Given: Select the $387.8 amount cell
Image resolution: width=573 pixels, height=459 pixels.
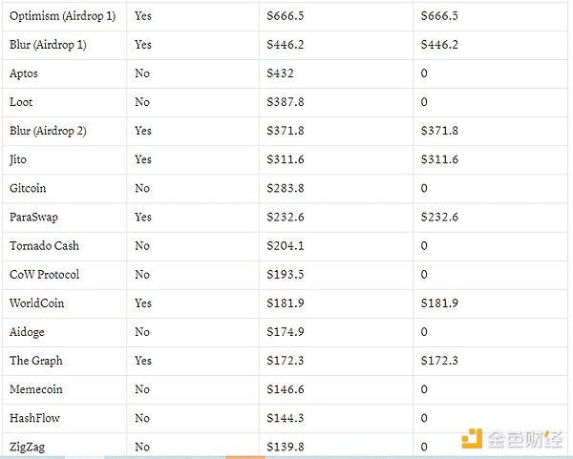Looking at the screenshot, I should point(286,102).
